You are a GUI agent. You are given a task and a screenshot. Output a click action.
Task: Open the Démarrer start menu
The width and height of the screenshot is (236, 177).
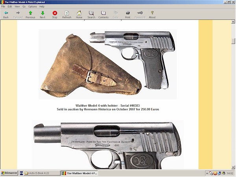tap(9, 173)
